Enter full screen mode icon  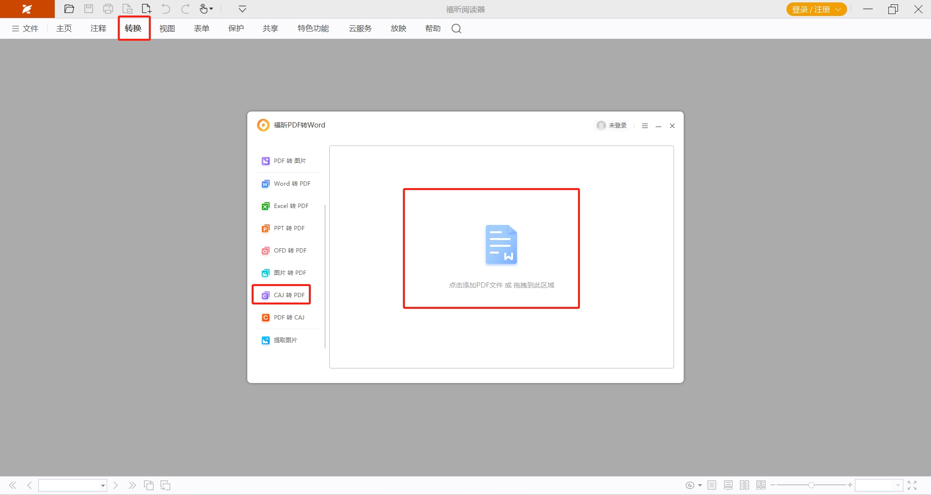click(x=912, y=485)
